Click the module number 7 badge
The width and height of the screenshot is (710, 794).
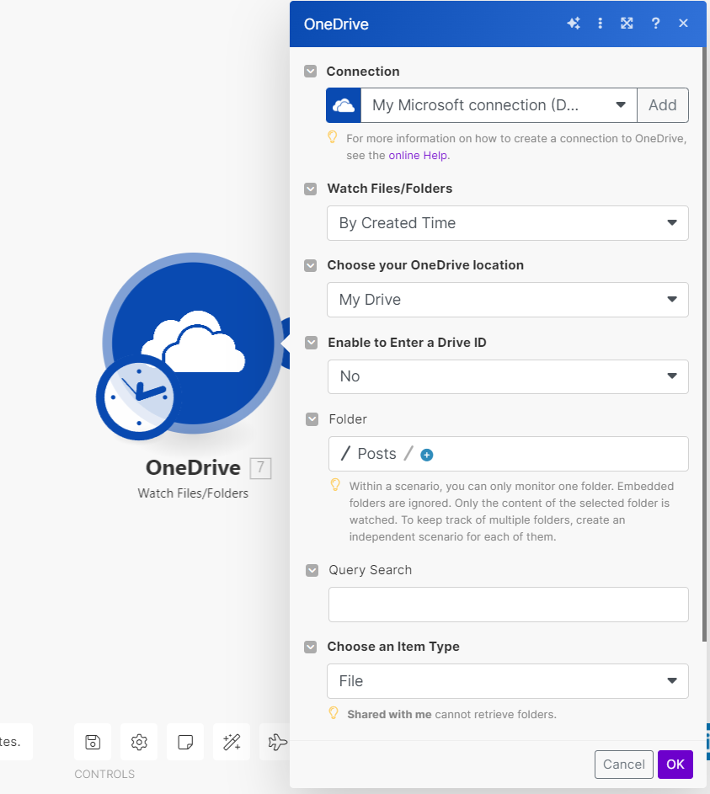point(261,468)
